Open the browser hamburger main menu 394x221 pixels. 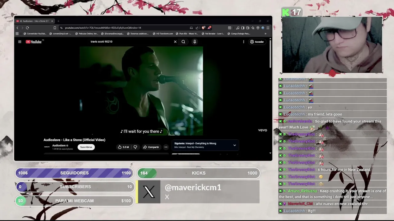tap(268, 28)
